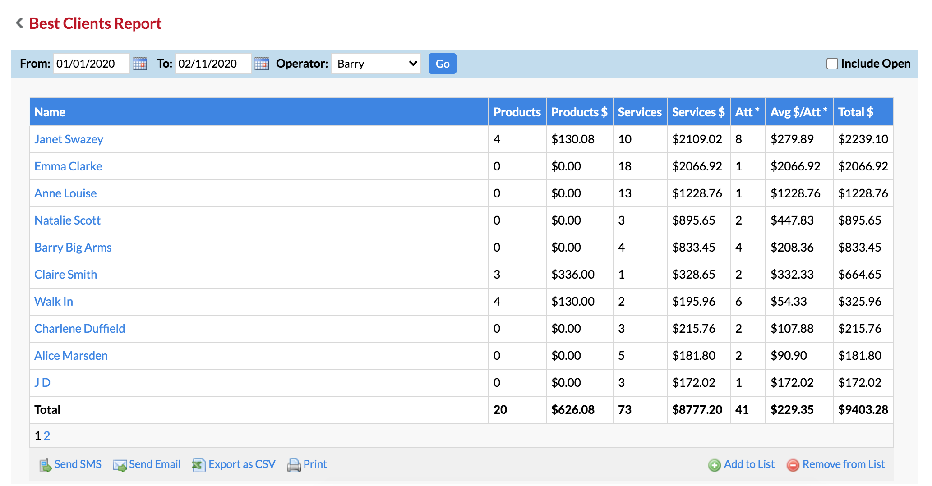Sort by the Avg $/Att * header
The width and height of the screenshot is (932, 486).
[x=799, y=112]
